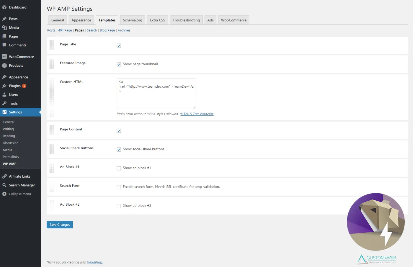Click the Pages sidebar icon
This screenshot has height=267, width=413.
tap(5, 36)
